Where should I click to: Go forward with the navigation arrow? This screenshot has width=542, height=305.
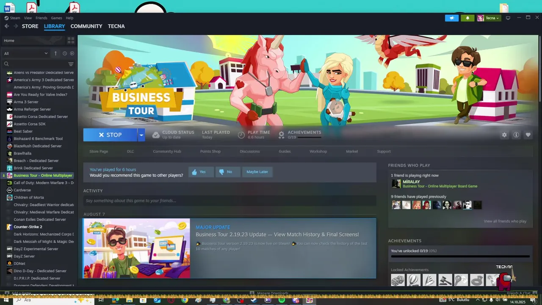point(16,26)
